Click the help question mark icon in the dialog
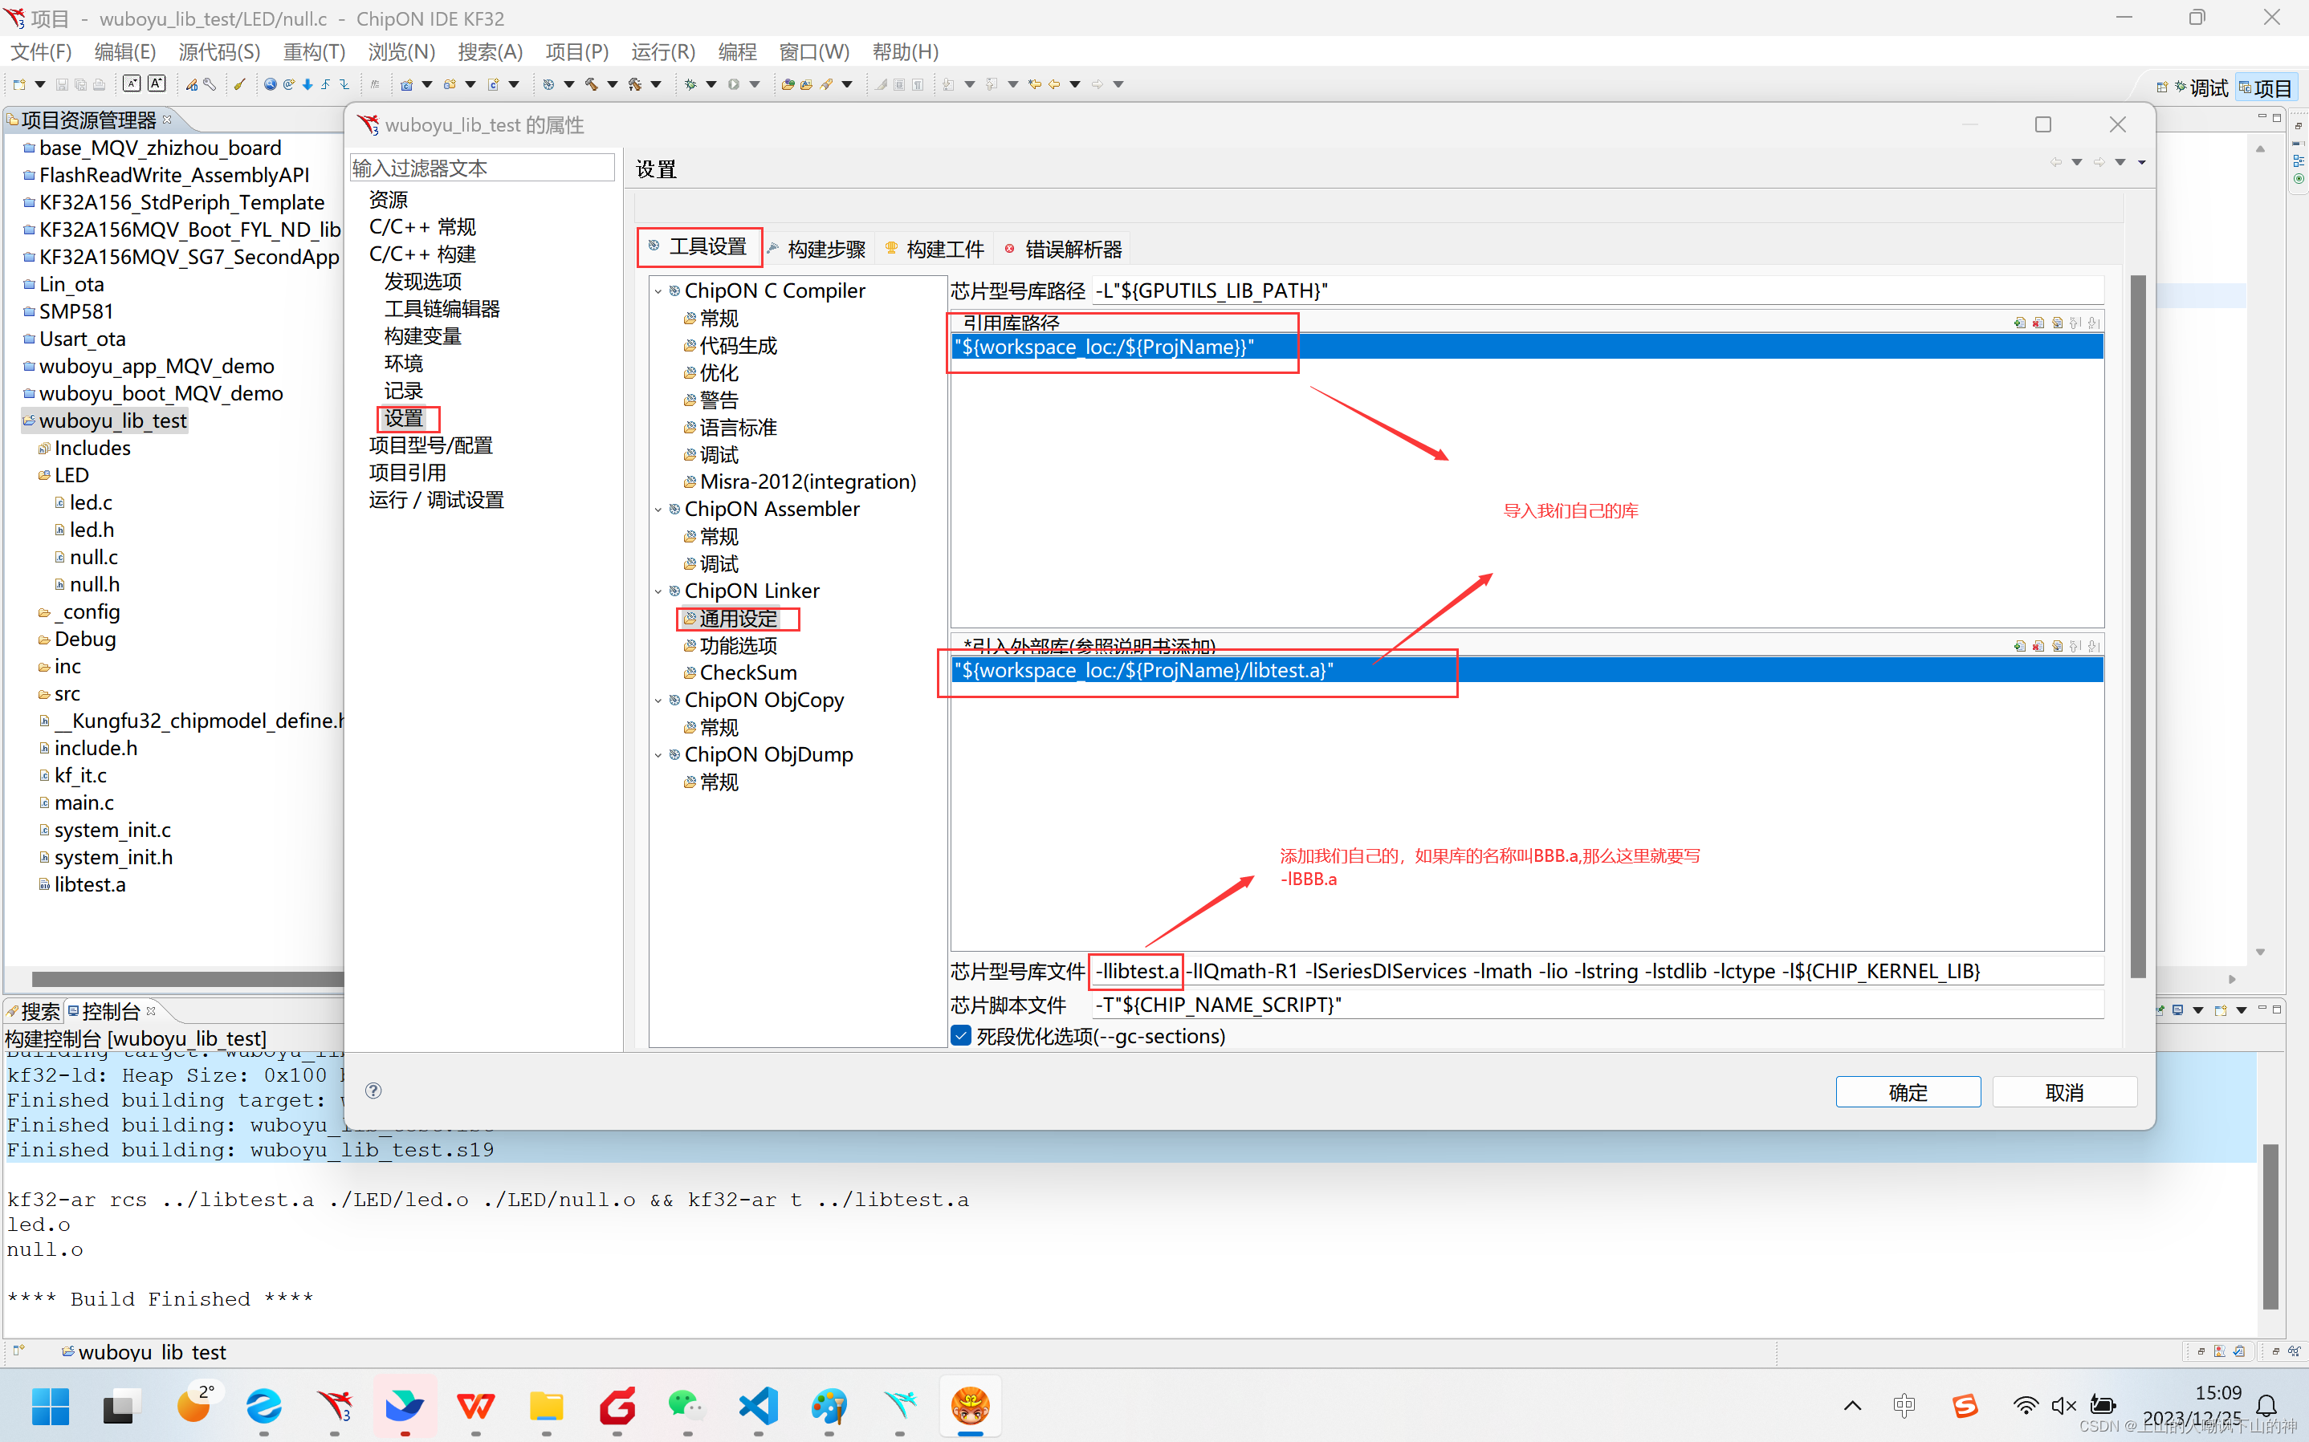Screen dimensions: 2309x1442 [373, 1090]
